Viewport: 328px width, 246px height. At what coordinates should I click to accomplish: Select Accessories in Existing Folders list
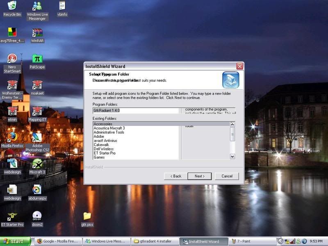click(x=103, y=124)
